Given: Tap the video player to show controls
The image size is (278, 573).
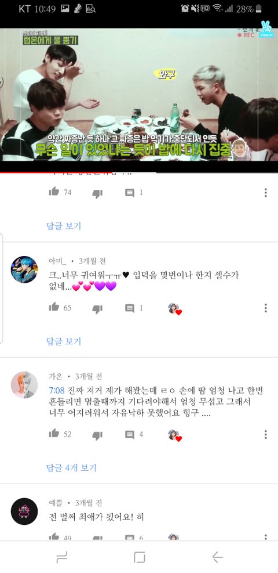Looking at the screenshot, I should coord(139,95).
